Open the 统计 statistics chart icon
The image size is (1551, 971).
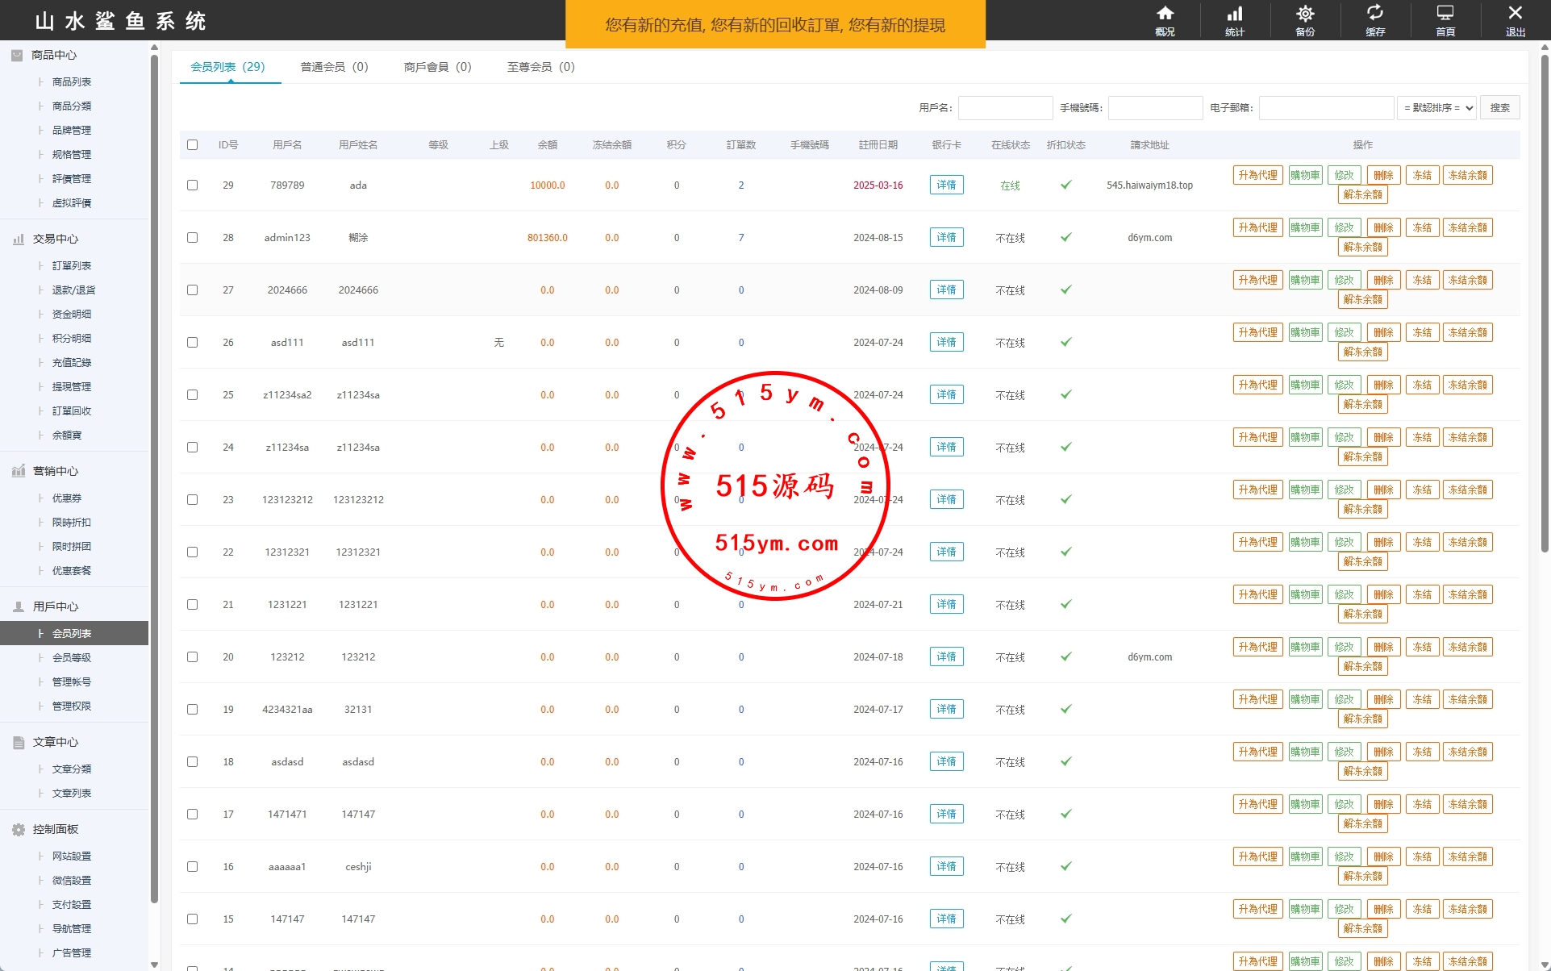[1235, 14]
